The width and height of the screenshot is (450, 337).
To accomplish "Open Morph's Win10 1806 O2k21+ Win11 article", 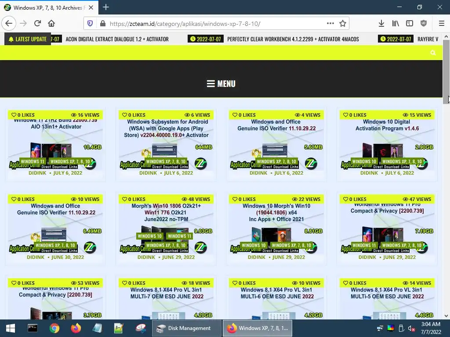I will (167, 213).
